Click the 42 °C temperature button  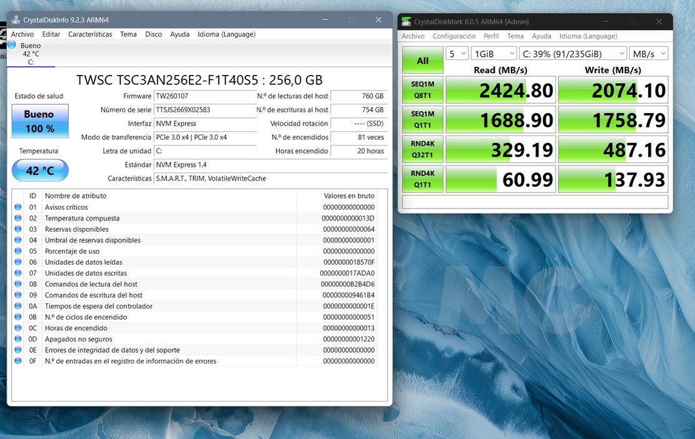click(x=40, y=170)
